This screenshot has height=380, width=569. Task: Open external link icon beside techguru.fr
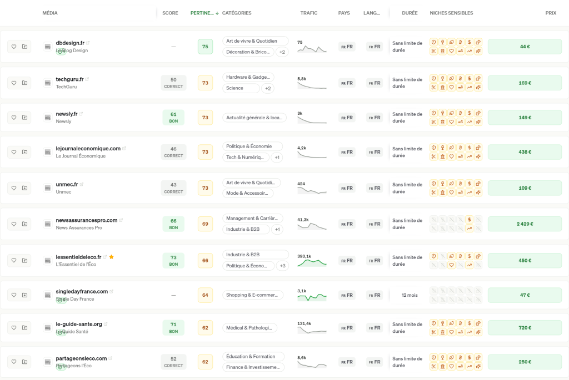tap(87, 79)
